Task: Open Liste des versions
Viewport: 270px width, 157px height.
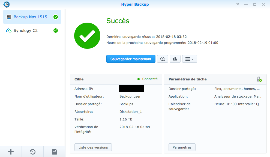Action: (93, 147)
